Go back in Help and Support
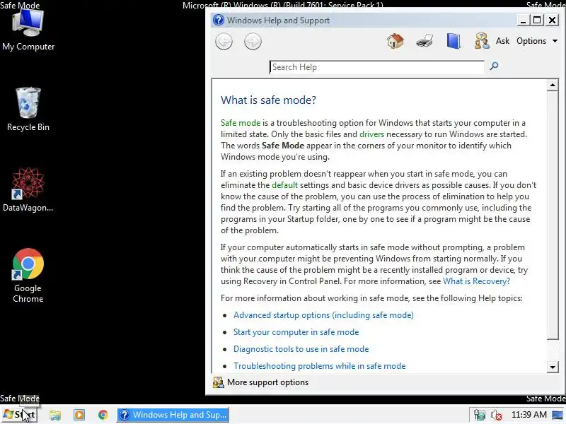Viewport: 566px width, 424px height. click(224, 42)
